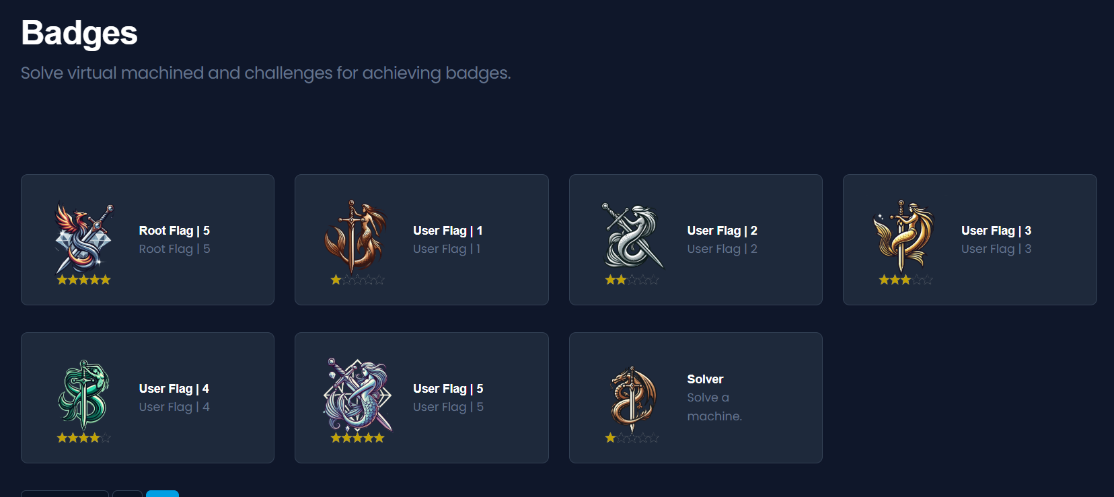The height and width of the screenshot is (497, 1114).
Task: Click the Root Flag 5 phoenix sword badge icon
Action: 83,237
